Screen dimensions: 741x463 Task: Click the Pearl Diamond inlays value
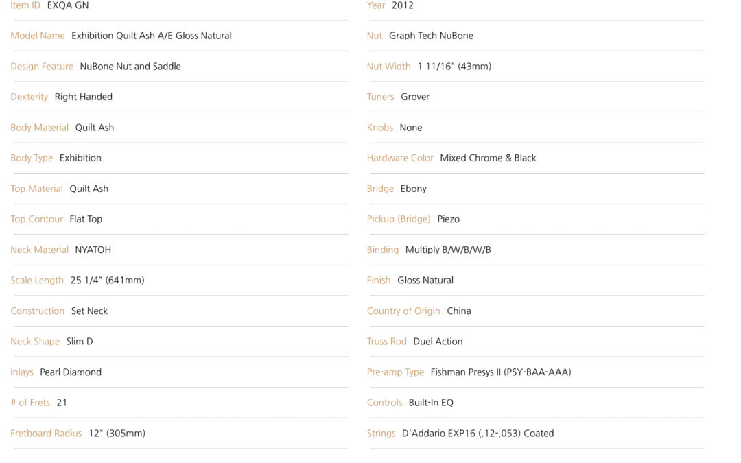pyautogui.click(x=71, y=372)
